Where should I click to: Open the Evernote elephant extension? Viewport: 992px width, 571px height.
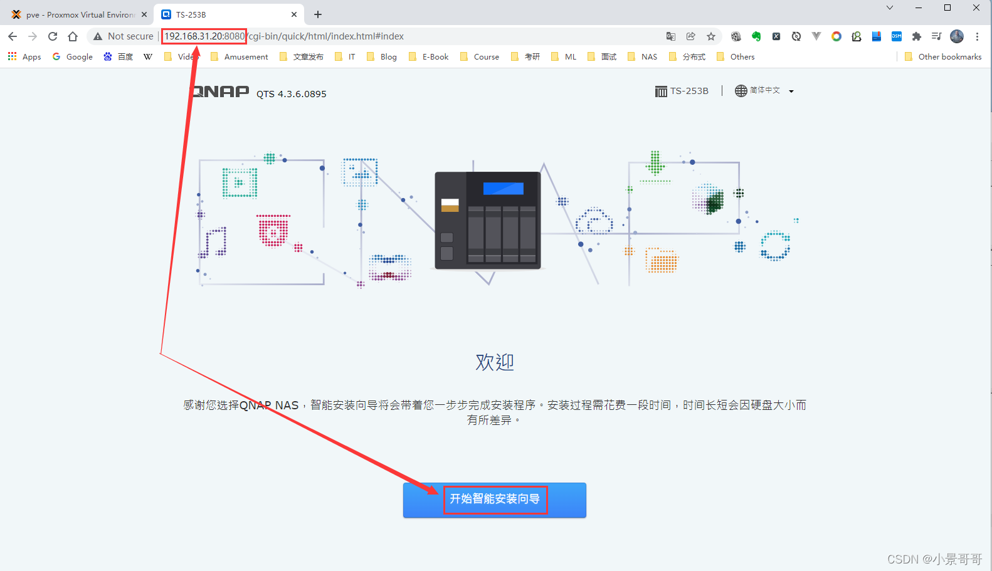point(756,36)
